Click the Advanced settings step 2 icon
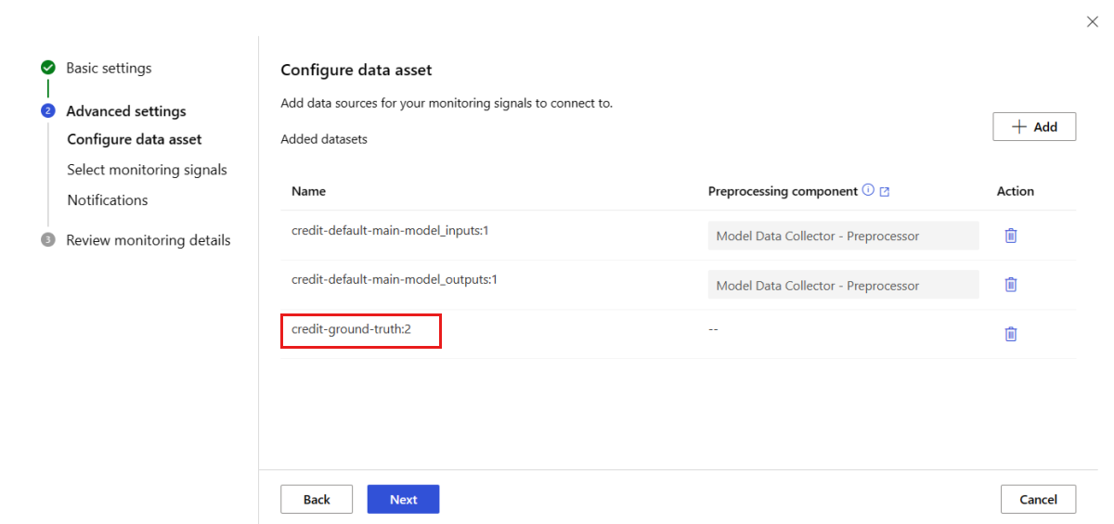The image size is (1114, 524). 48,111
